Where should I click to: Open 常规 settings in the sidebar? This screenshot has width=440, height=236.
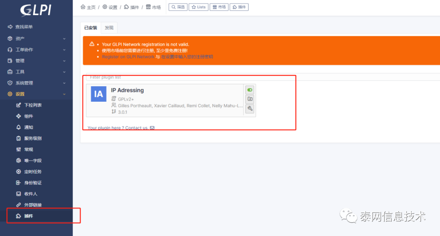25,149
